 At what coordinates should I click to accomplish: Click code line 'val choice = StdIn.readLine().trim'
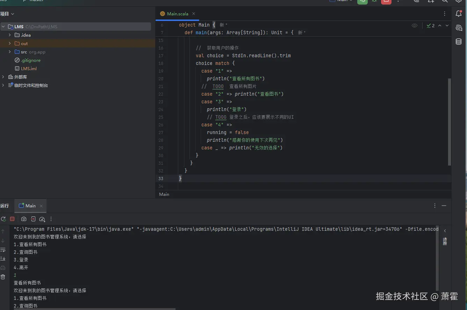[x=243, y=56]
